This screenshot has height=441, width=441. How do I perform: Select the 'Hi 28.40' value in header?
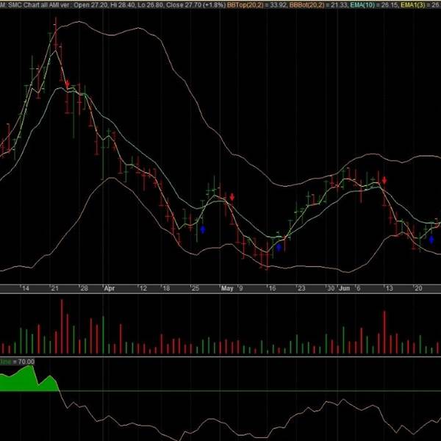tap(123, 5)
